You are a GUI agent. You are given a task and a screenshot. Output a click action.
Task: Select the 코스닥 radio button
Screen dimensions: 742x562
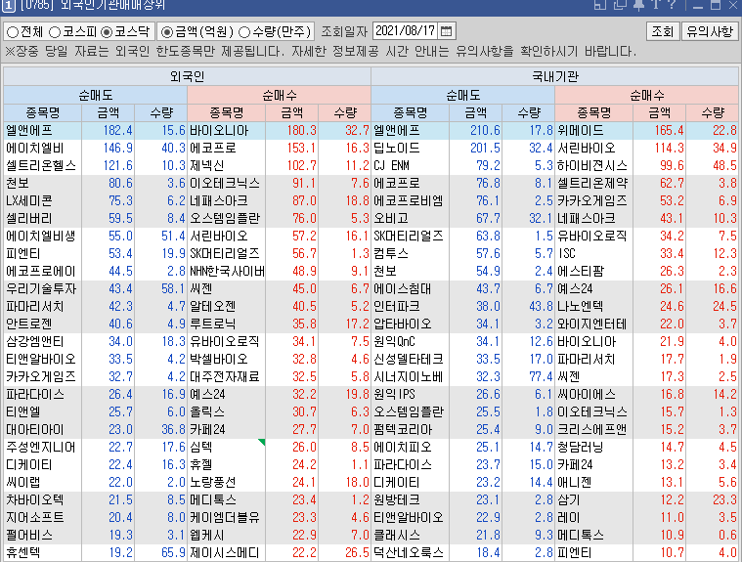tap(107, 31)
